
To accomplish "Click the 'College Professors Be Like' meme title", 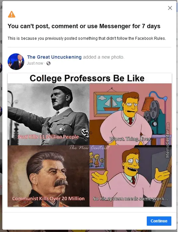I will [x=87, y=78].
